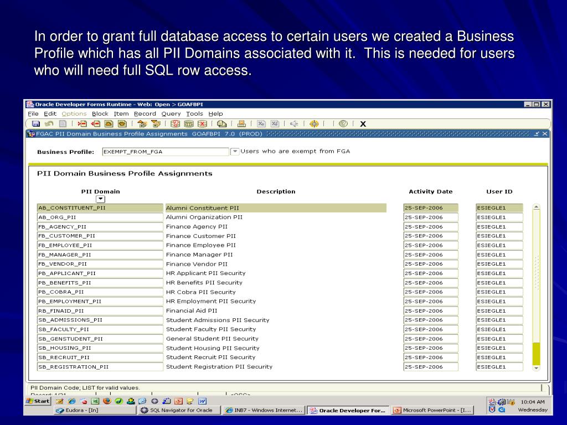Select the AB_ORG_PII domain field
The width and height of the screenshot is (567, 425).
(x=100, y=217)
